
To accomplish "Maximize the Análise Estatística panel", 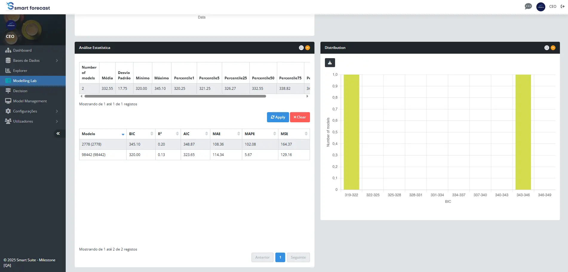I will pyautogui.click(x=301, y=48).
